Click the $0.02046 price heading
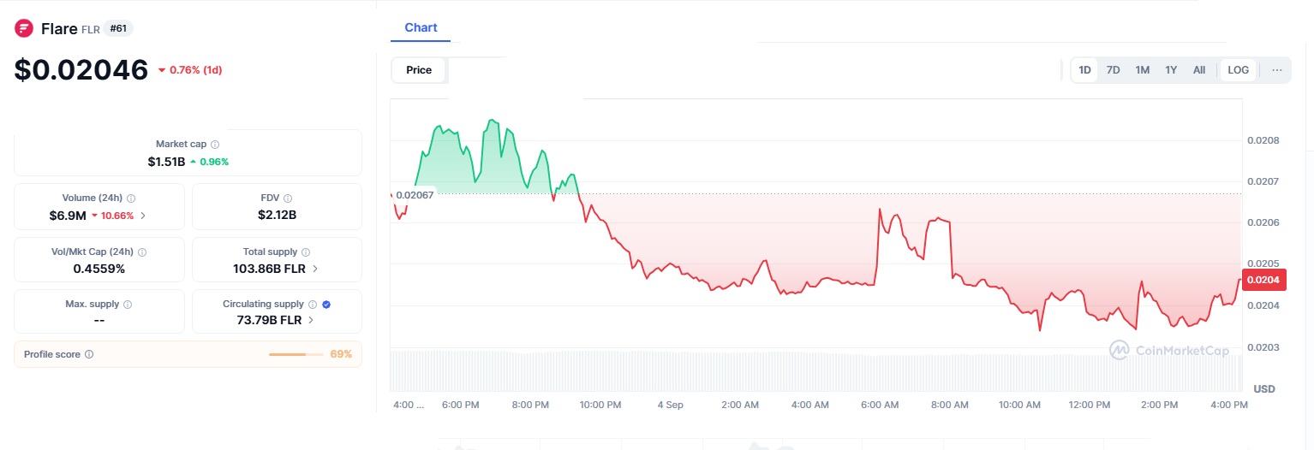Image resolution: width=1314 pixels, height=450 pixels. pyautogui.click(x=81, y=70)
